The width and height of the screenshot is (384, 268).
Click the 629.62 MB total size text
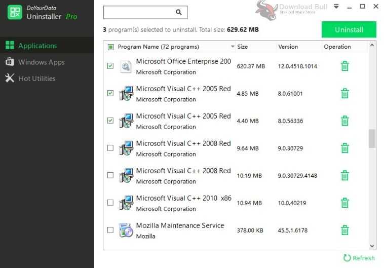pyautogui.click(x=243, y=30)
